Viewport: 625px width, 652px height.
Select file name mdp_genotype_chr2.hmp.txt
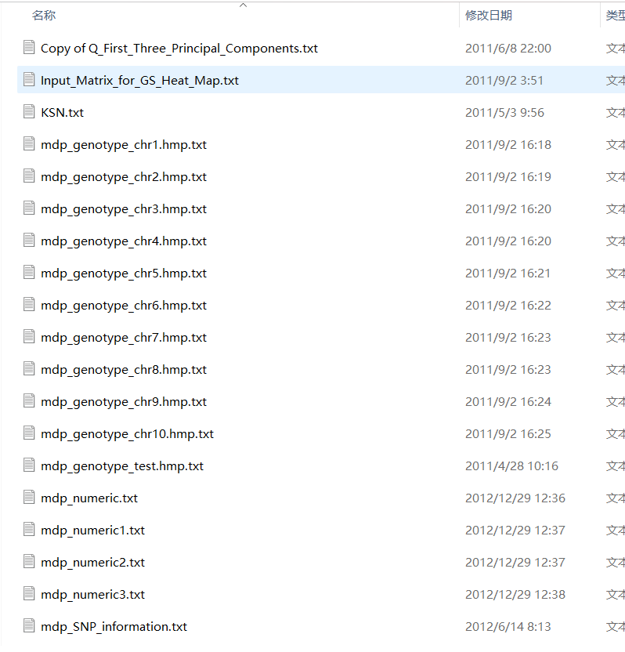(x=124, y=177)
